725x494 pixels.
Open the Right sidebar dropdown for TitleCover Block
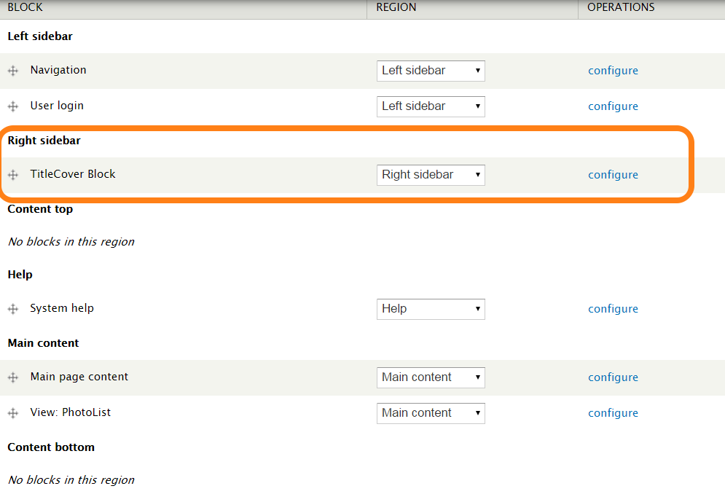[x=430, y=175]
